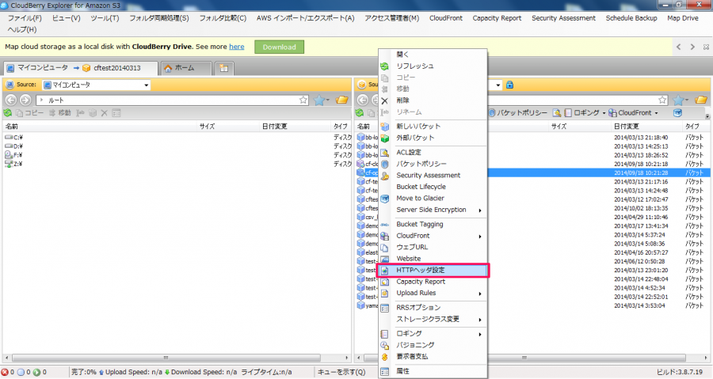Select the Z:¥ drive row
713x379 pixels.
point(177,164)
